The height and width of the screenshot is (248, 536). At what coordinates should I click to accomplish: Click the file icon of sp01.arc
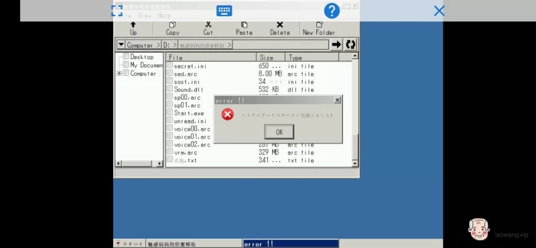point(170,105)
